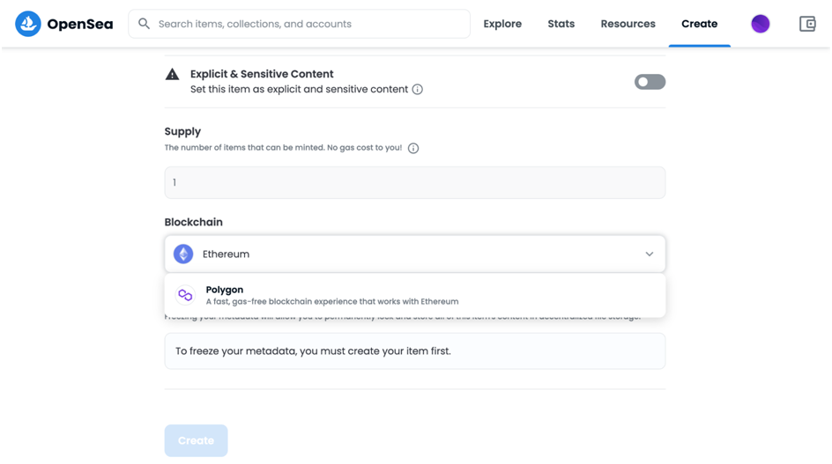Toggle the Explicit & Sensitive Content switch
832x464 pixels.
tap(650, 82)
